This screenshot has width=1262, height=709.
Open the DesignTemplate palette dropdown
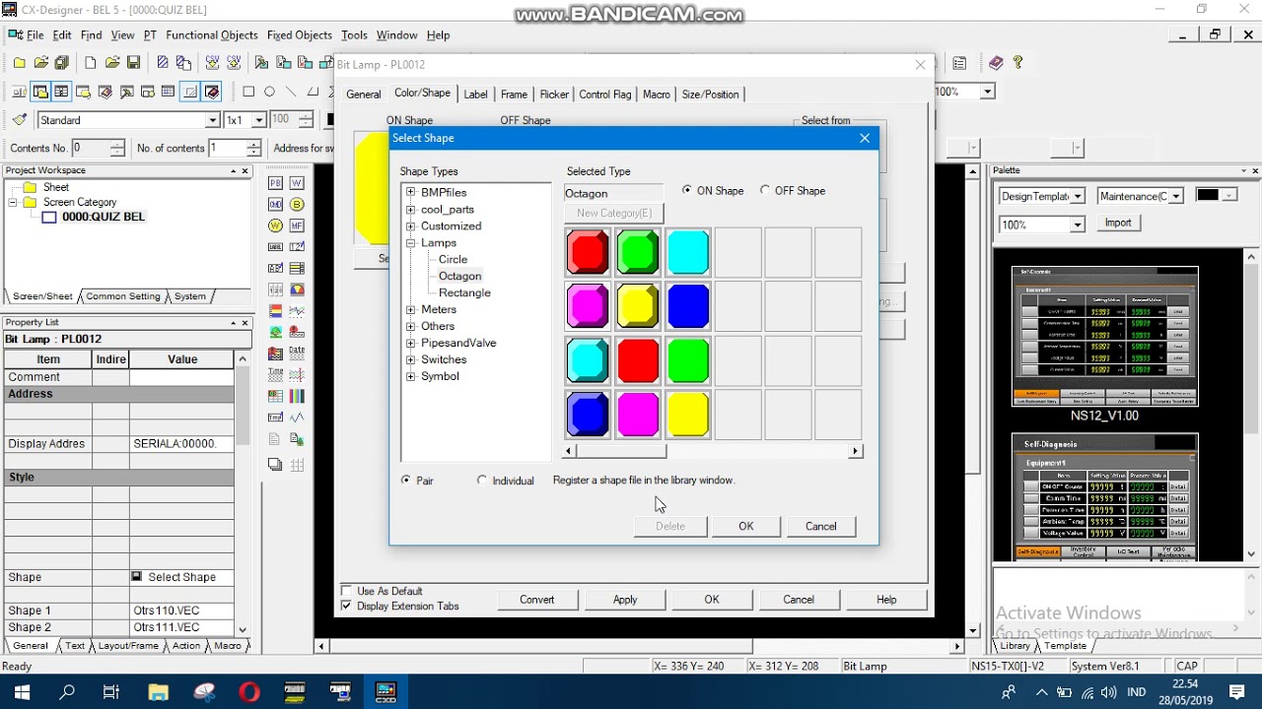[x=1078, y=196]
